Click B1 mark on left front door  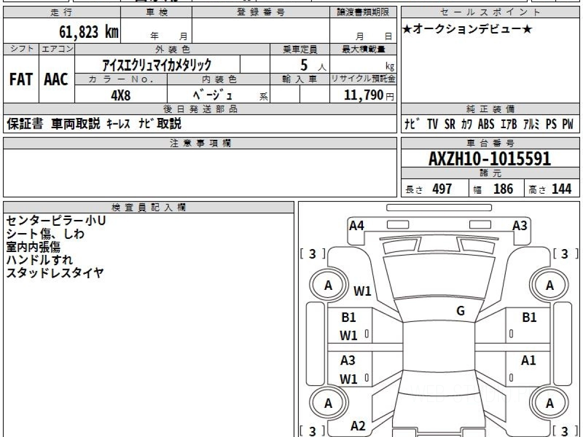click(349, 318)
